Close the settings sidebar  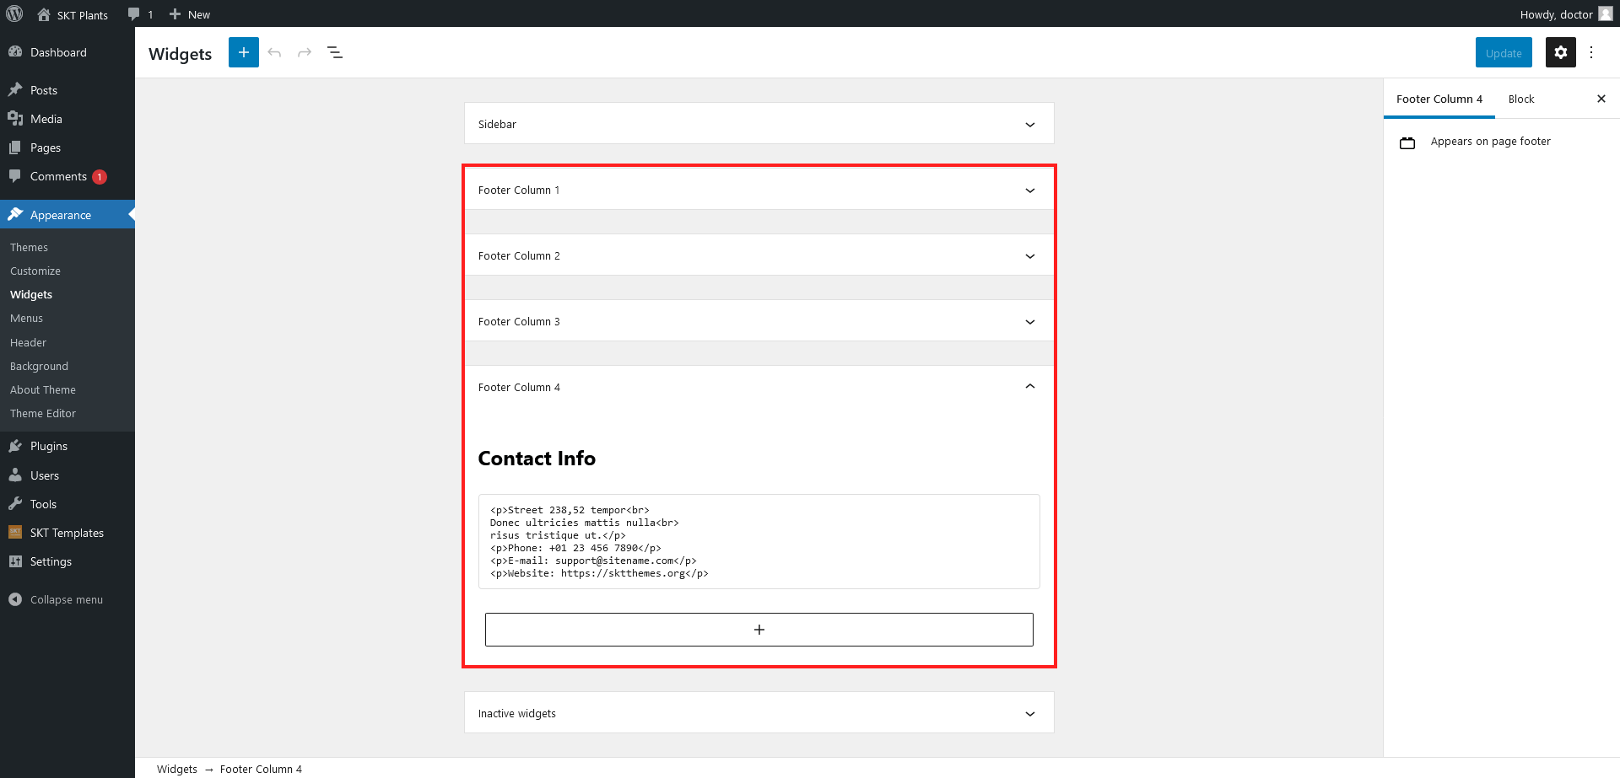coord(1601,99)
